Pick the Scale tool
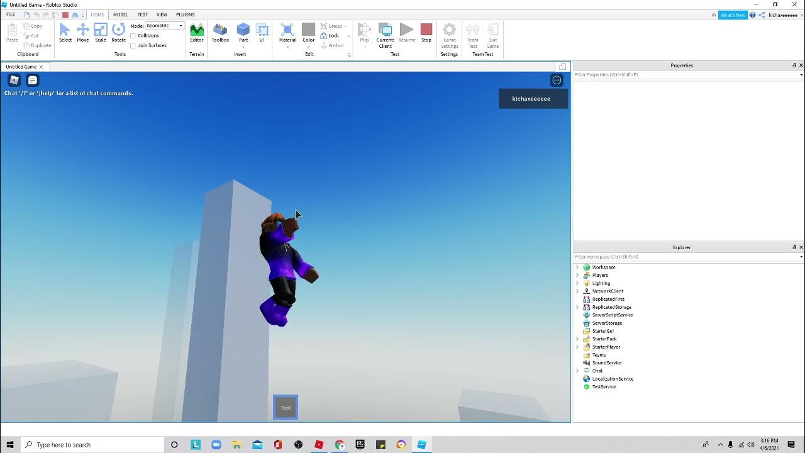 101,33
